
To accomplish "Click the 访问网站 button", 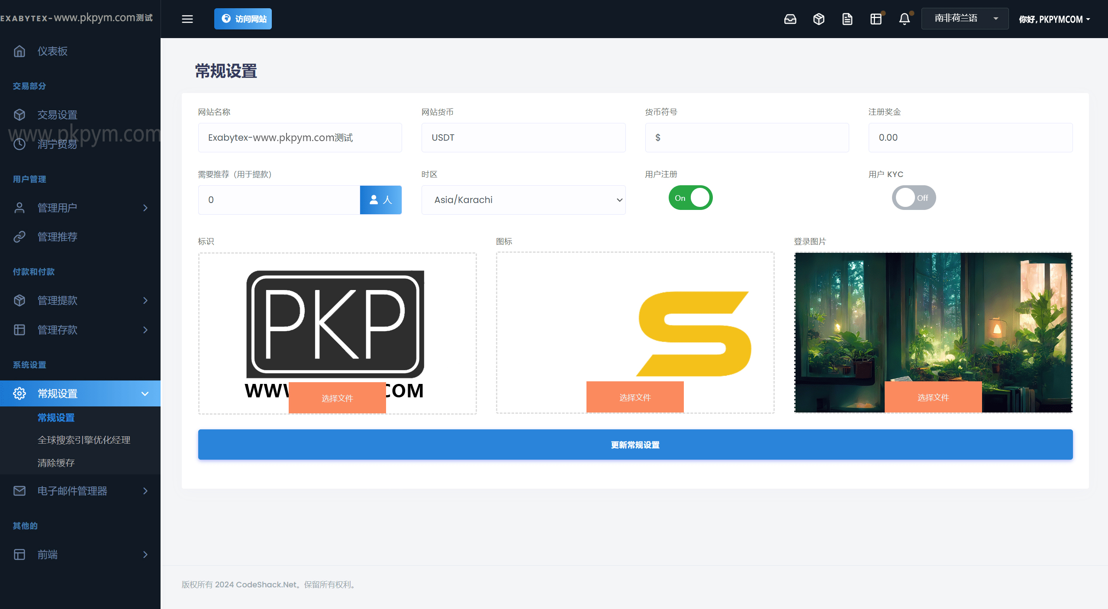I will (x=243, y=19).
